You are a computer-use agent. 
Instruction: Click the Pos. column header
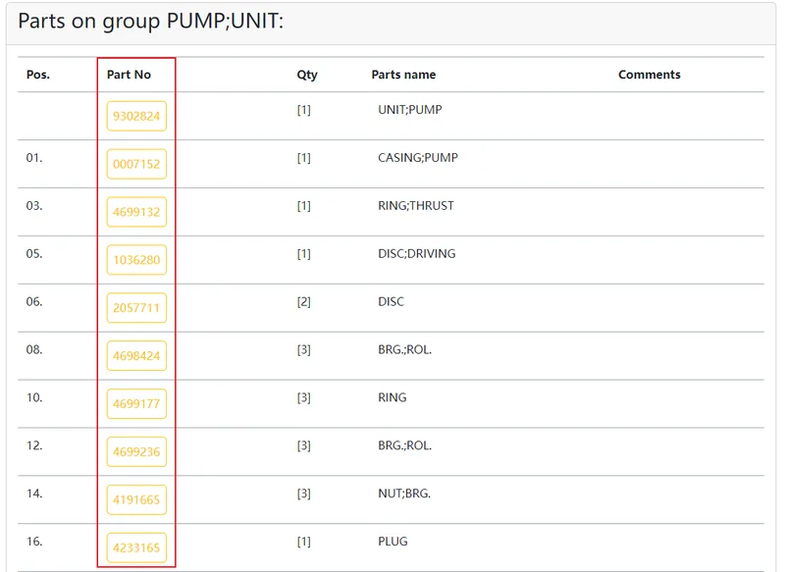(x=38, y=75)
